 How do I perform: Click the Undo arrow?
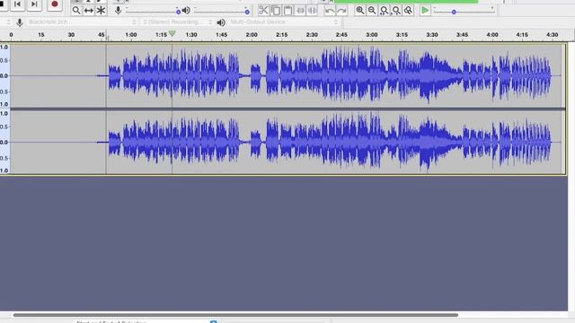pyautogui.click(x=330, y=11)
